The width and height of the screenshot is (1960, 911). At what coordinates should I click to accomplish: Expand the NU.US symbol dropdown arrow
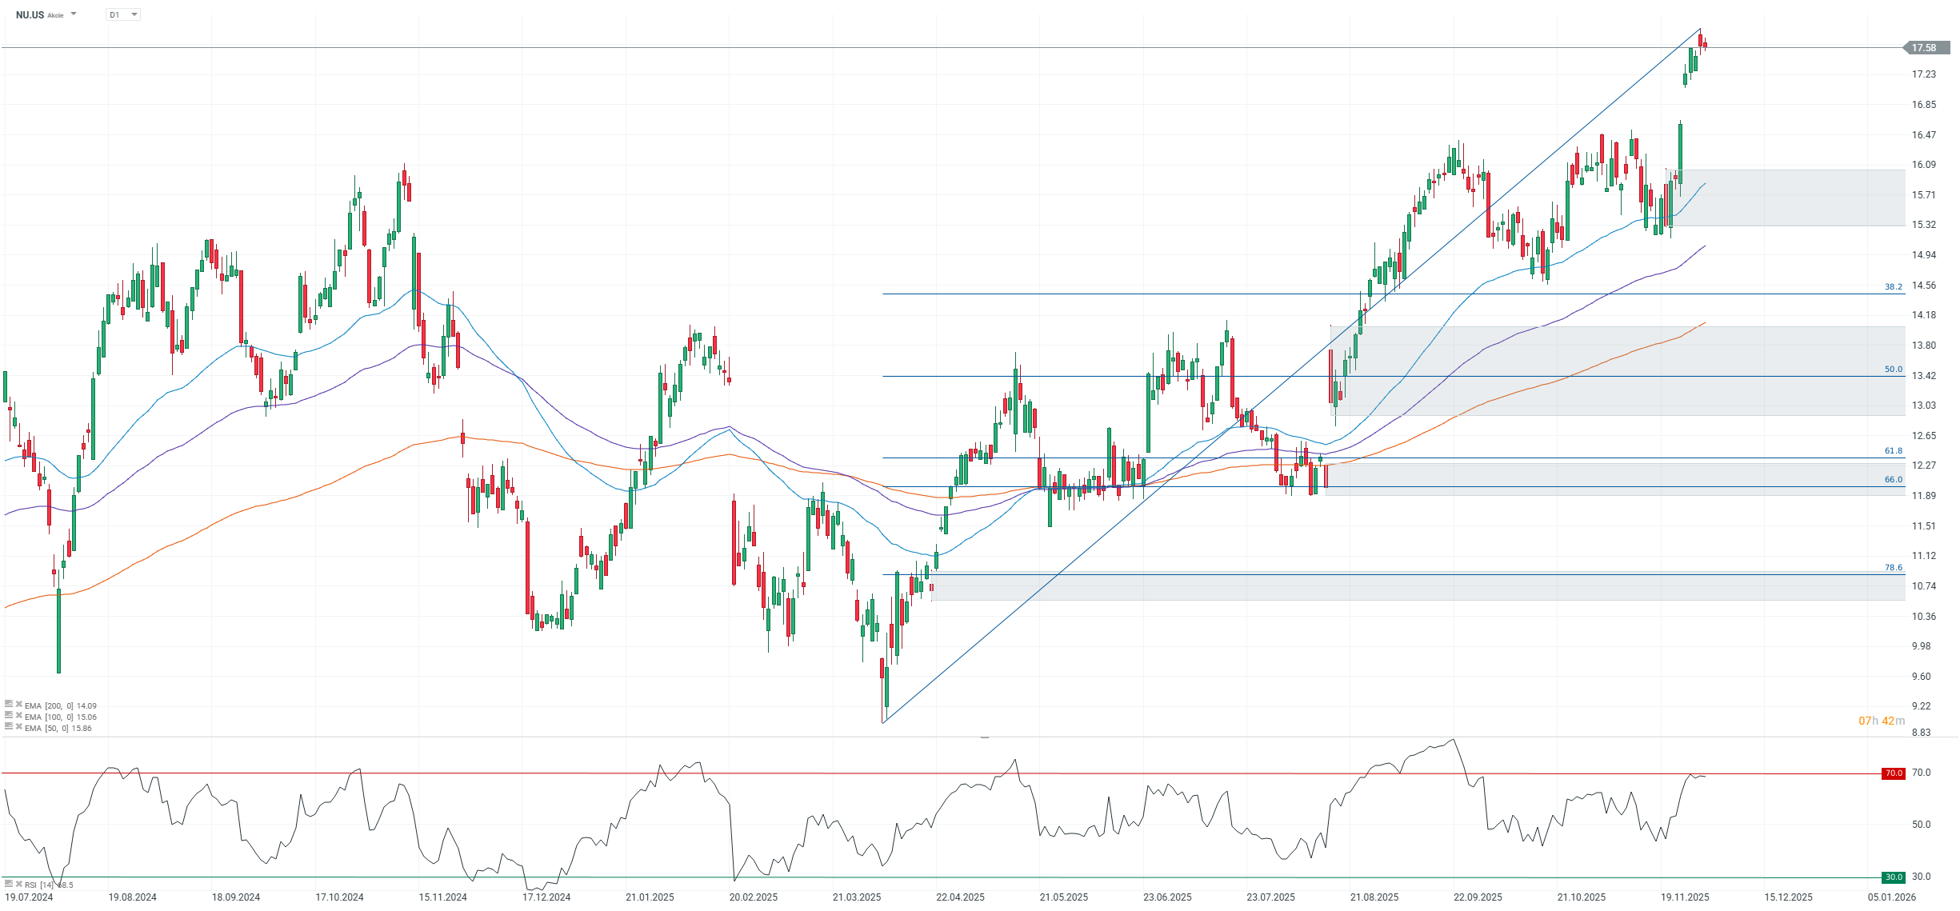74,14
